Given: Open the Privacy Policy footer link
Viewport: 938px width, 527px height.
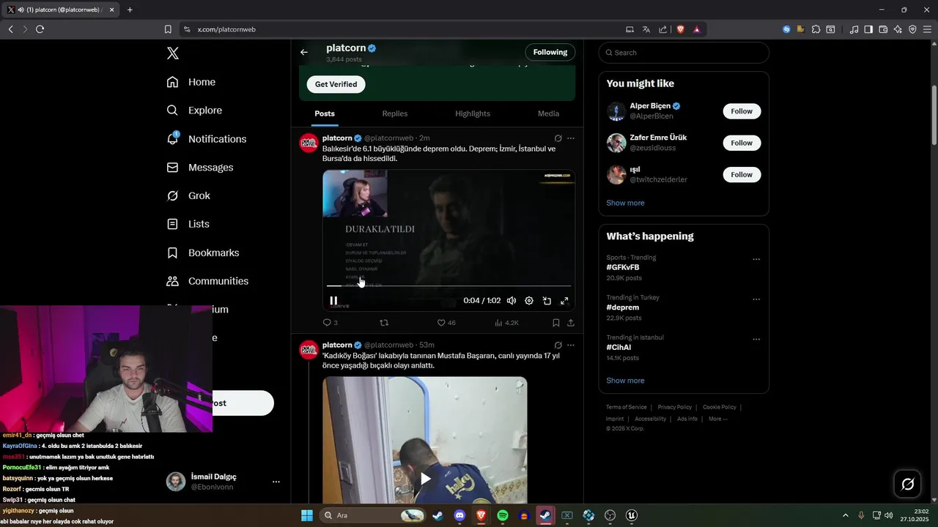Looking at the screenshot, I should click(675, 407).
